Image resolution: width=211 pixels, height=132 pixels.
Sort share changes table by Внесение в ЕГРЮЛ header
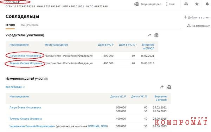[161, 98]
